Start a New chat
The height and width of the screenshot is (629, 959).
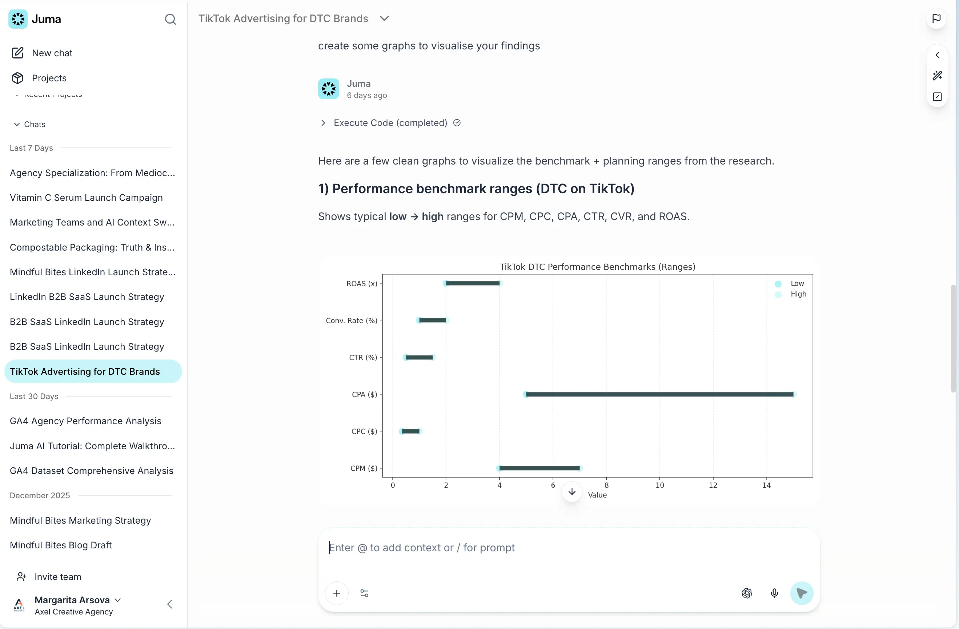52,53
